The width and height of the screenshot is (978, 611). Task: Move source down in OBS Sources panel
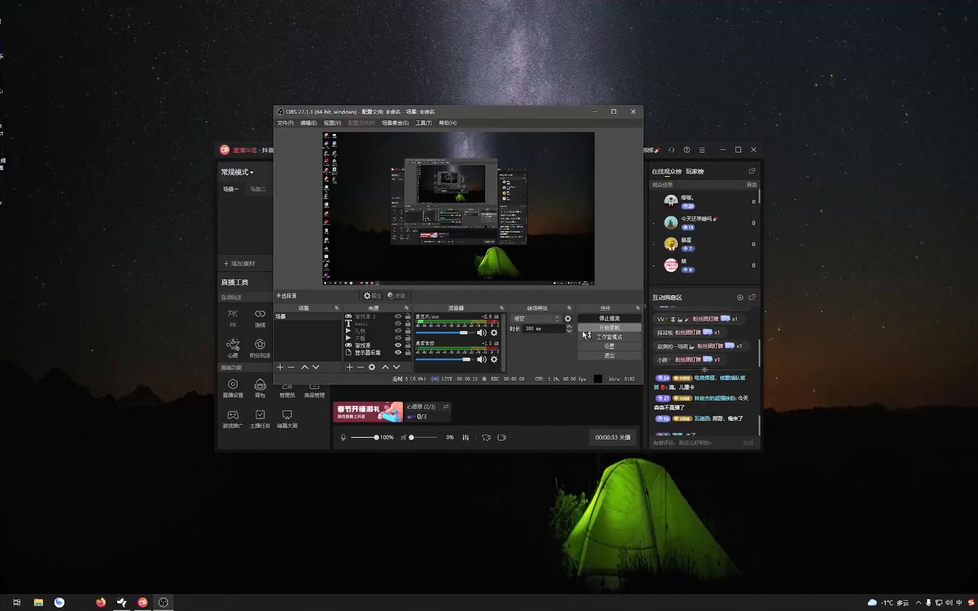pyautogui.click(x=396, y=367)
